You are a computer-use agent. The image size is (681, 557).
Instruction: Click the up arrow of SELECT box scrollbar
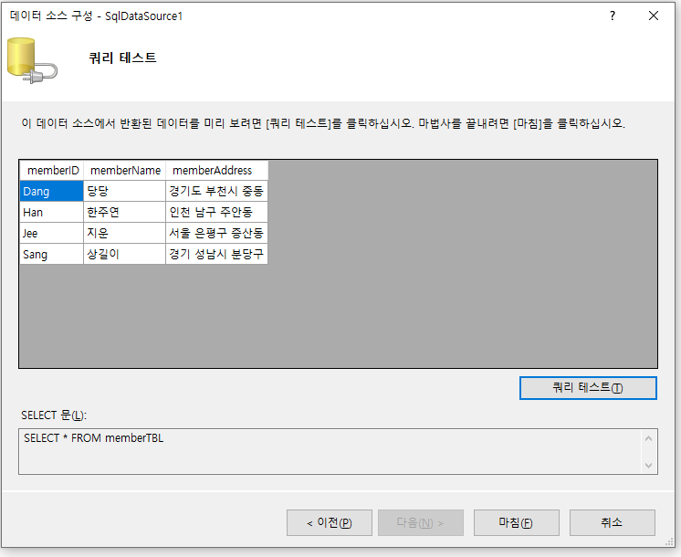pos(648,438)
